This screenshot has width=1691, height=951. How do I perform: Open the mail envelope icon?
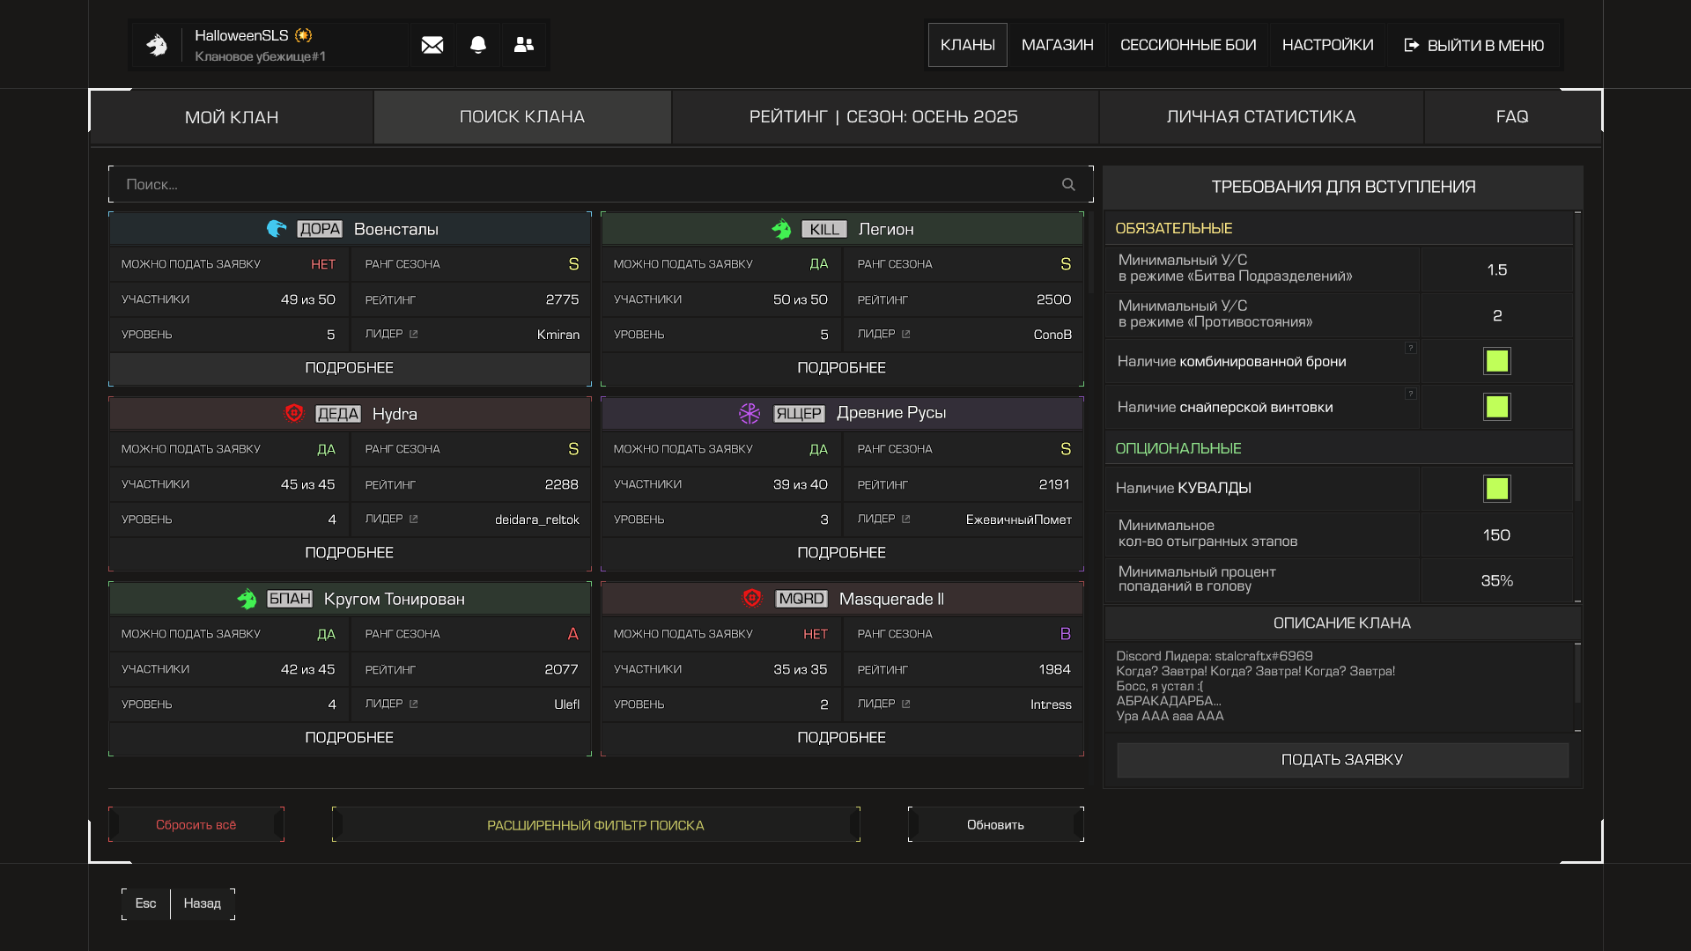click(x=432, y=45)
